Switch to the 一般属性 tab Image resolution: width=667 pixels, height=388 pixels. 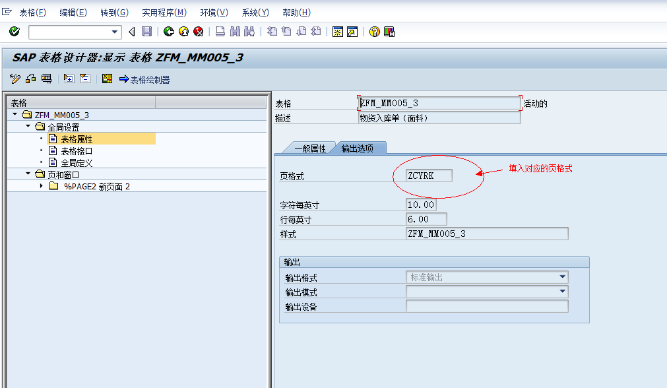point(309,148)
